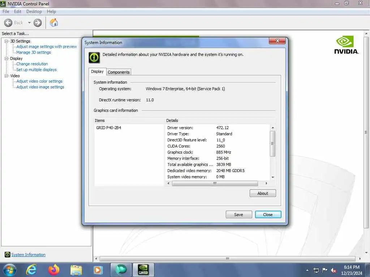This screenshot has width=370, height=277.
Task: Click the System Information icon at bottom left
Action: click(7, 254)
